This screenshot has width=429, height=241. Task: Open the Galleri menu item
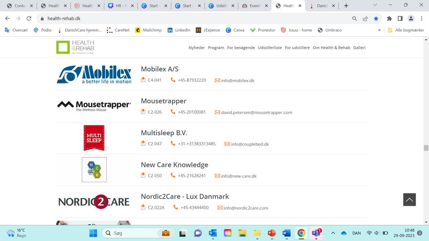click(x=359, y=48)
